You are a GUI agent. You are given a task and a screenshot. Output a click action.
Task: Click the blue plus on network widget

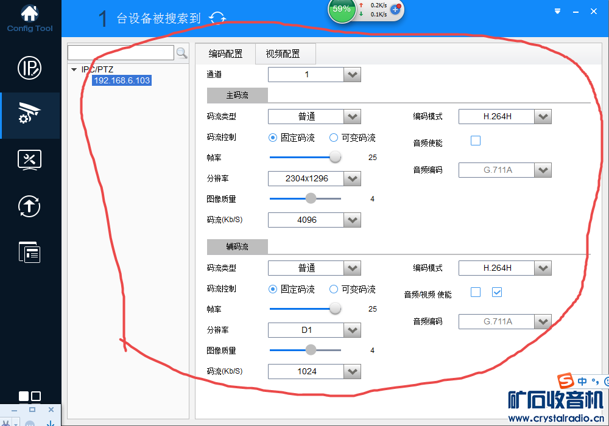coord(395,10)
